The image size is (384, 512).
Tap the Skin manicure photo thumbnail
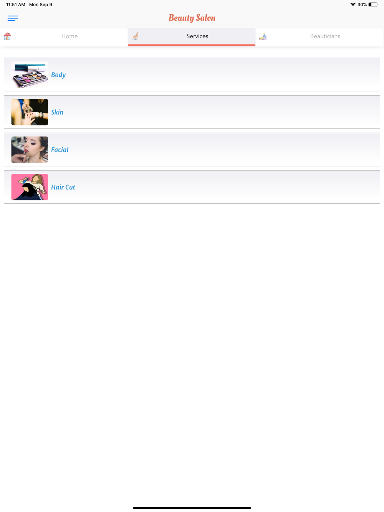pyautogui.click(x=30, y=112)
